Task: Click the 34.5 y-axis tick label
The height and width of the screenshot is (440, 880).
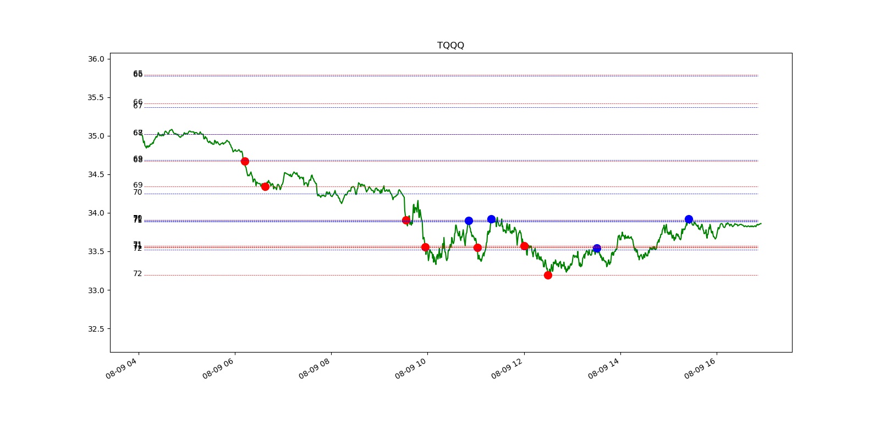Action: tap(96, 174)
